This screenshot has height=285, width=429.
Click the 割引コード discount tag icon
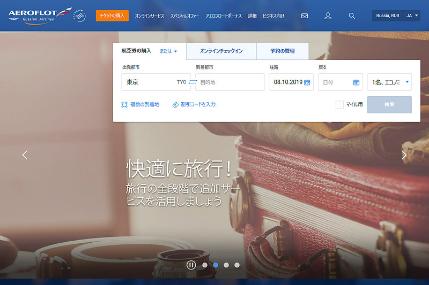(x=175, y=105)
